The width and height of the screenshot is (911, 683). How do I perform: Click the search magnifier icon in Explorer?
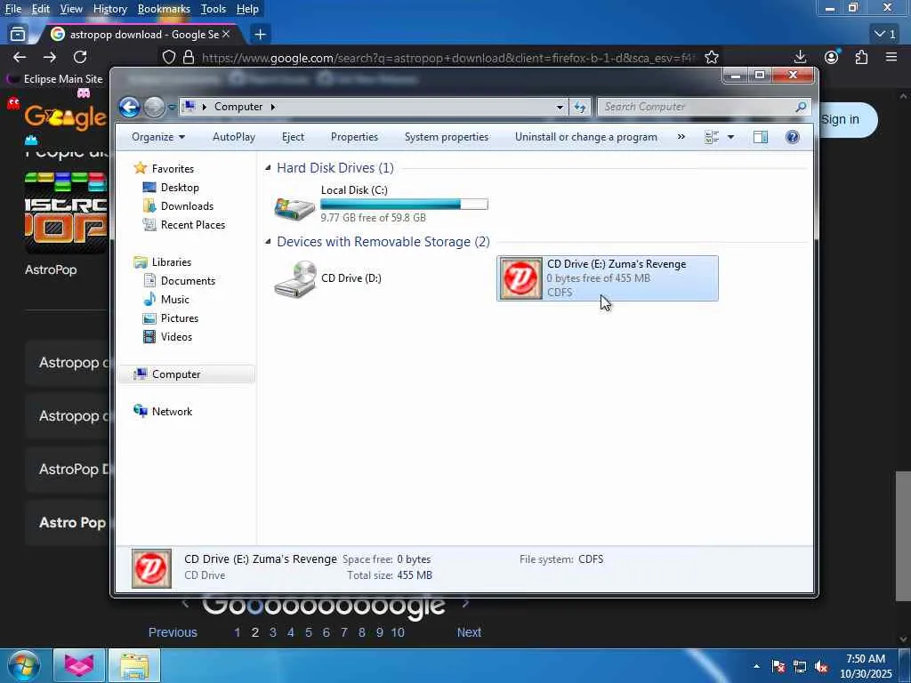[801, 107]
